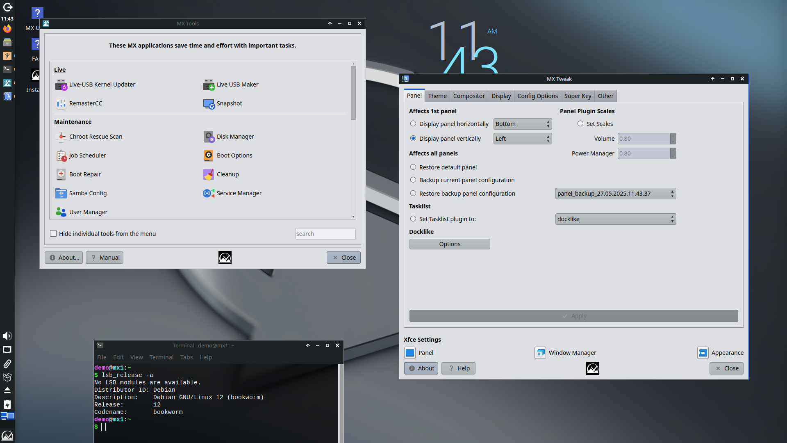This screenshot has height=443, width=787.
Task: Enable Hide individual tools from menu checkbox
Action: pos(53,234)
